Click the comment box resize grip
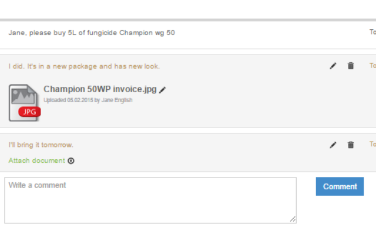The height and width of the screenshot is (235, 376). coord(293,219)
